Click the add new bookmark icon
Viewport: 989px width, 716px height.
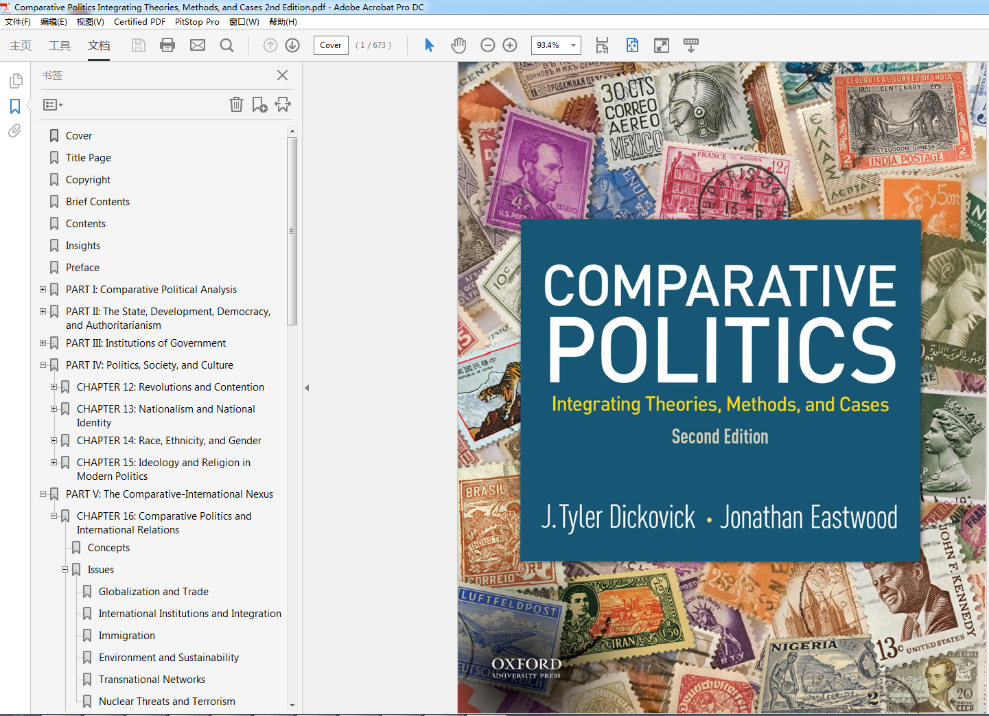click(259, 104)
